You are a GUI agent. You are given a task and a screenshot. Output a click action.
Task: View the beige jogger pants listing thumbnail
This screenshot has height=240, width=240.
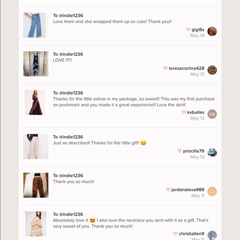[x=36, y=146]
